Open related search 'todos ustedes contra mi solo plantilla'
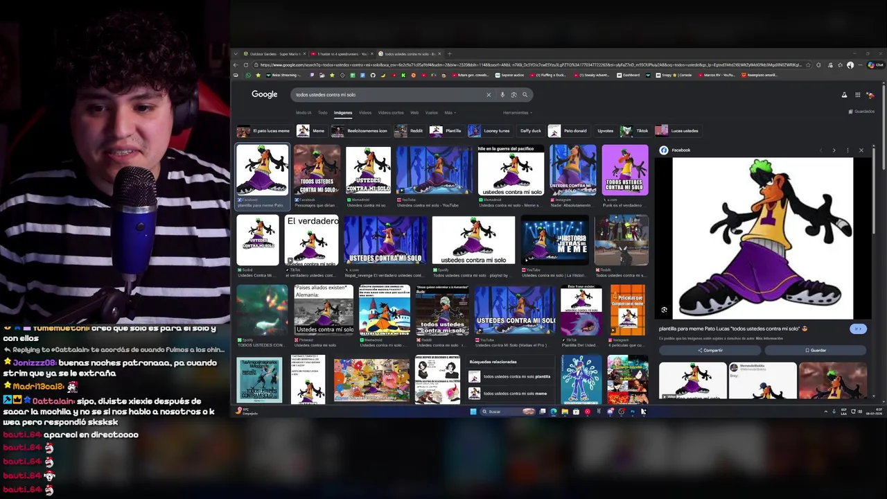 (510, 377)
